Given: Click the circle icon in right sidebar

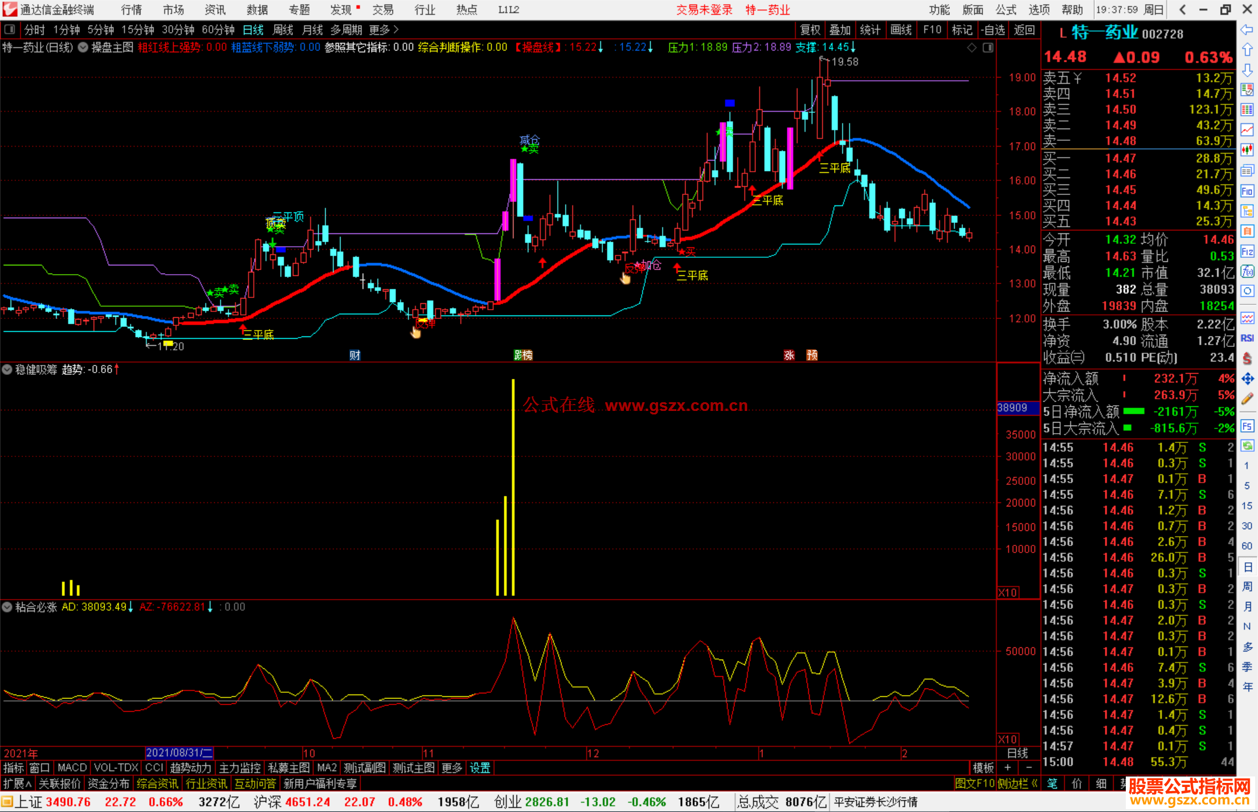Looking at the screenshot, I should pos(1247,291).
